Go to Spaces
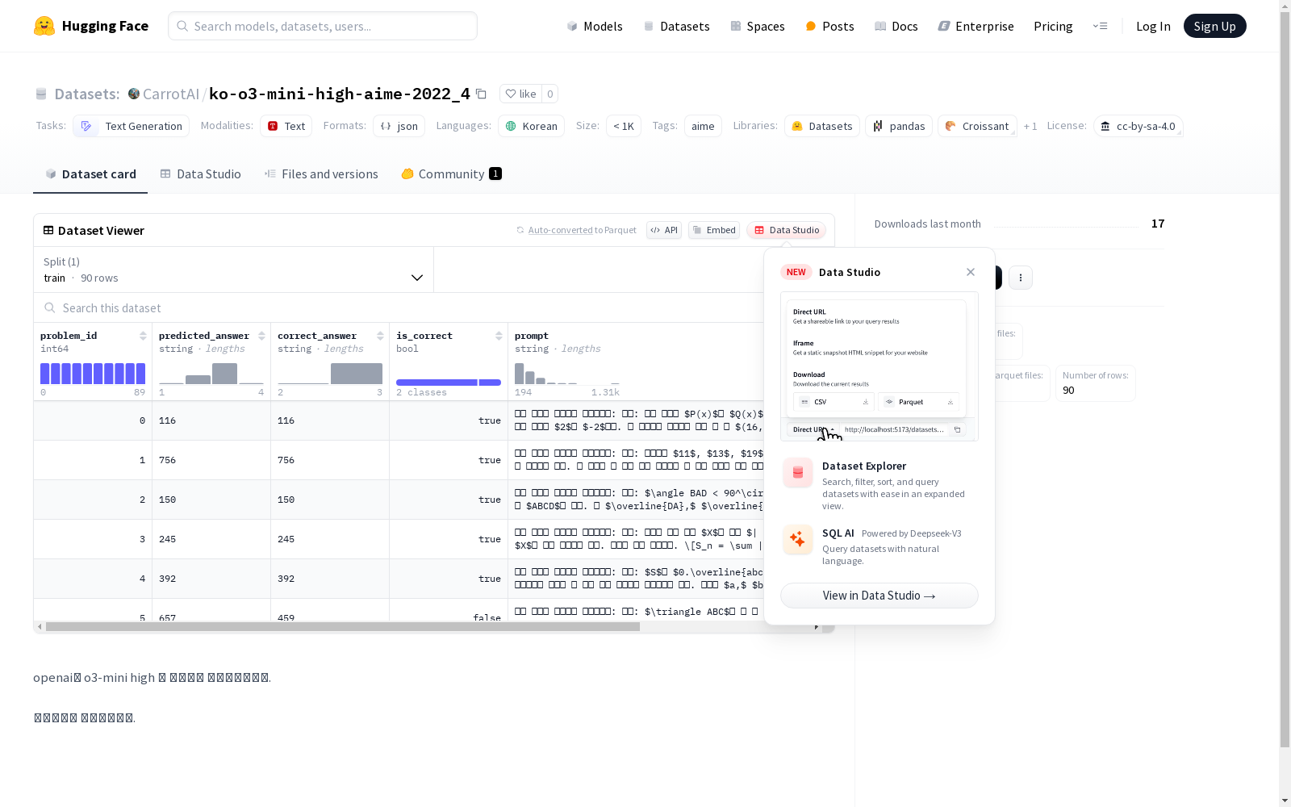The height and width of the screenshot is (807, 1291). point(758,26)
